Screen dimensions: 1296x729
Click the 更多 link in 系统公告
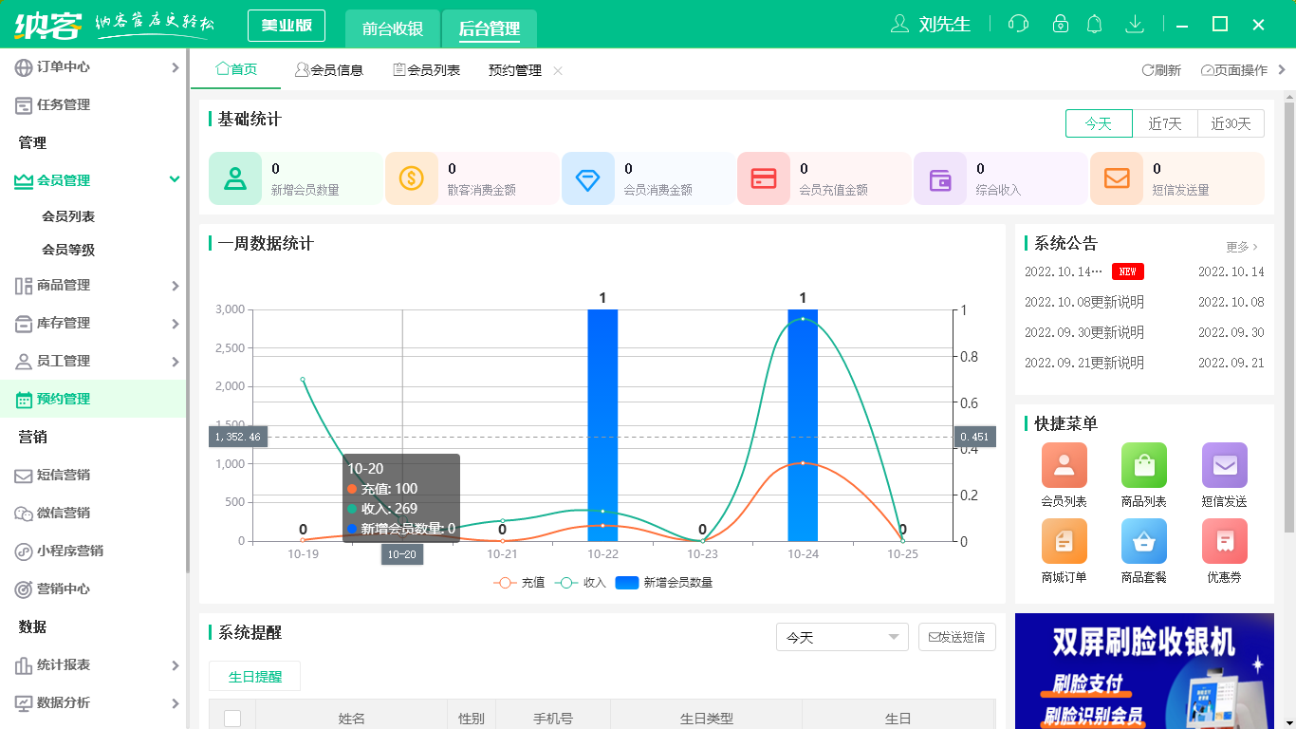coord(1241,247)
